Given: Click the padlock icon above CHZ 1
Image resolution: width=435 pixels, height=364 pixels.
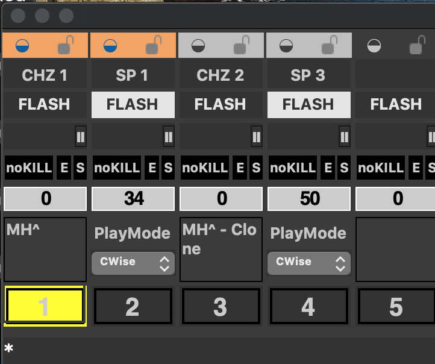Looking at the screenshot, I should 66,45.
